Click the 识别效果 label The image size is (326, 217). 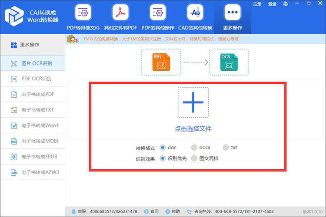coord(145,159)
